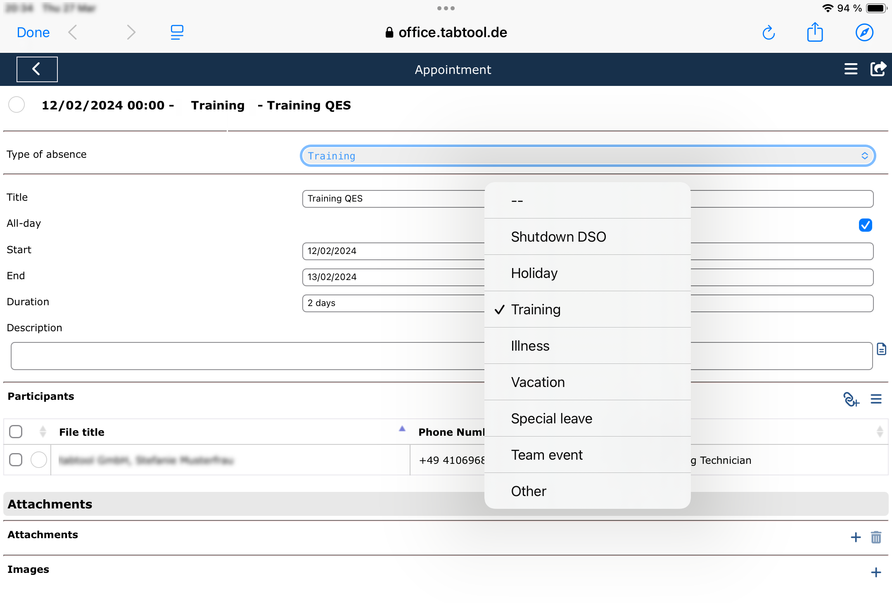
Task: Open the hamburger menu in Appointment header
Action: click(851, 69)
